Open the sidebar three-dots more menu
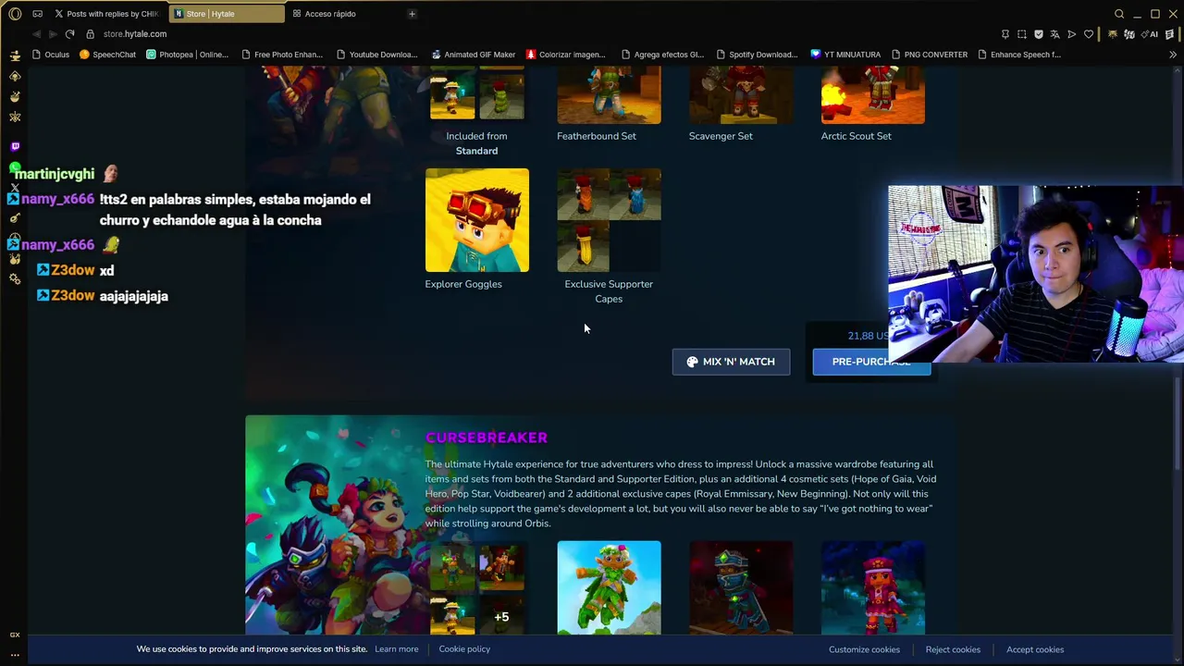 15,654
